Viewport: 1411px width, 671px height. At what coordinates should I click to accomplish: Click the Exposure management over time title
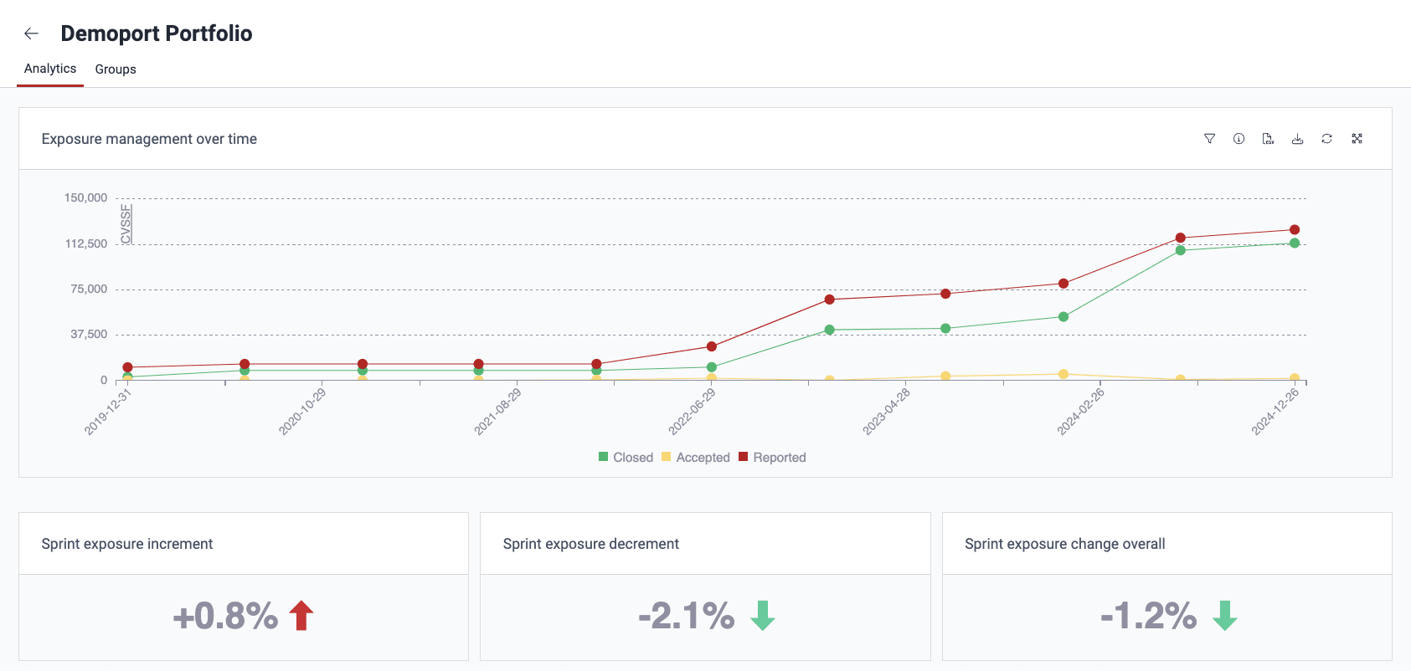pyautogui.click(x=149, y=139)
